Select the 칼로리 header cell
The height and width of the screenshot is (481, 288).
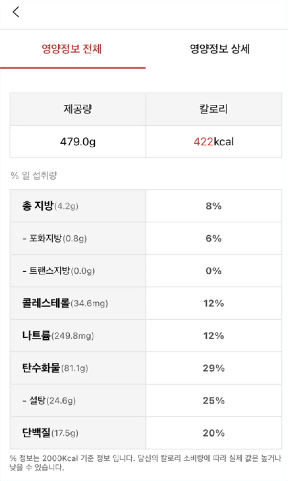click(214, 109)
